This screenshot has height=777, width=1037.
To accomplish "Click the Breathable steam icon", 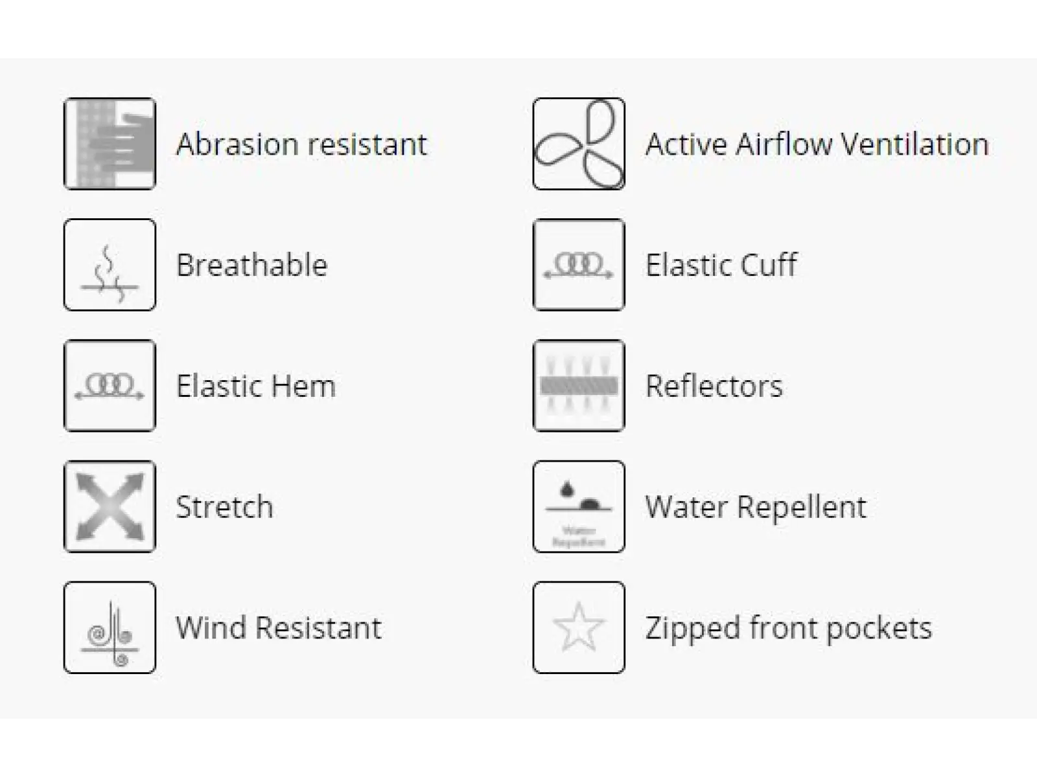I will [x=110, y=265].
